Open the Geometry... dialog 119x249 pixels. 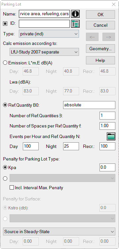click(100, 49)
